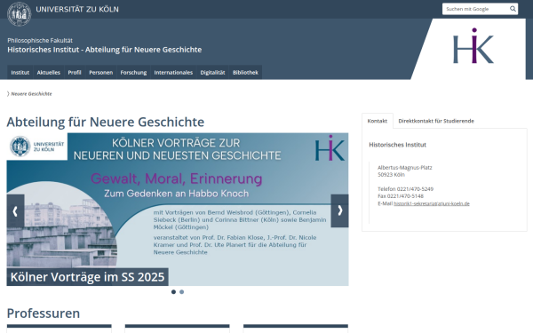Click the secretariat e-mail address link

(x=432, y=203)
